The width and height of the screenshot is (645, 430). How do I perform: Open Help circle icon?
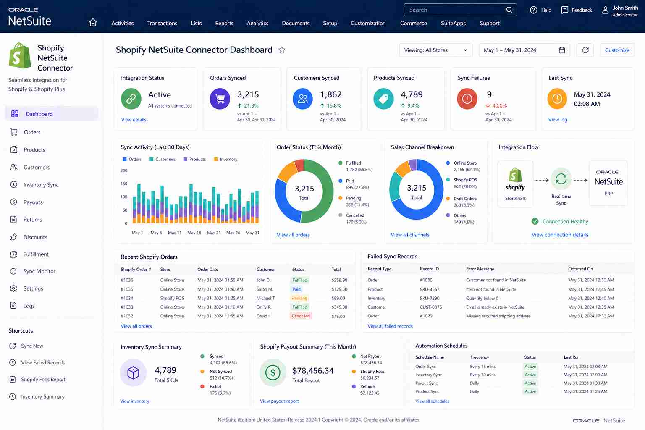pyautogui.click(x=533, y=10)
